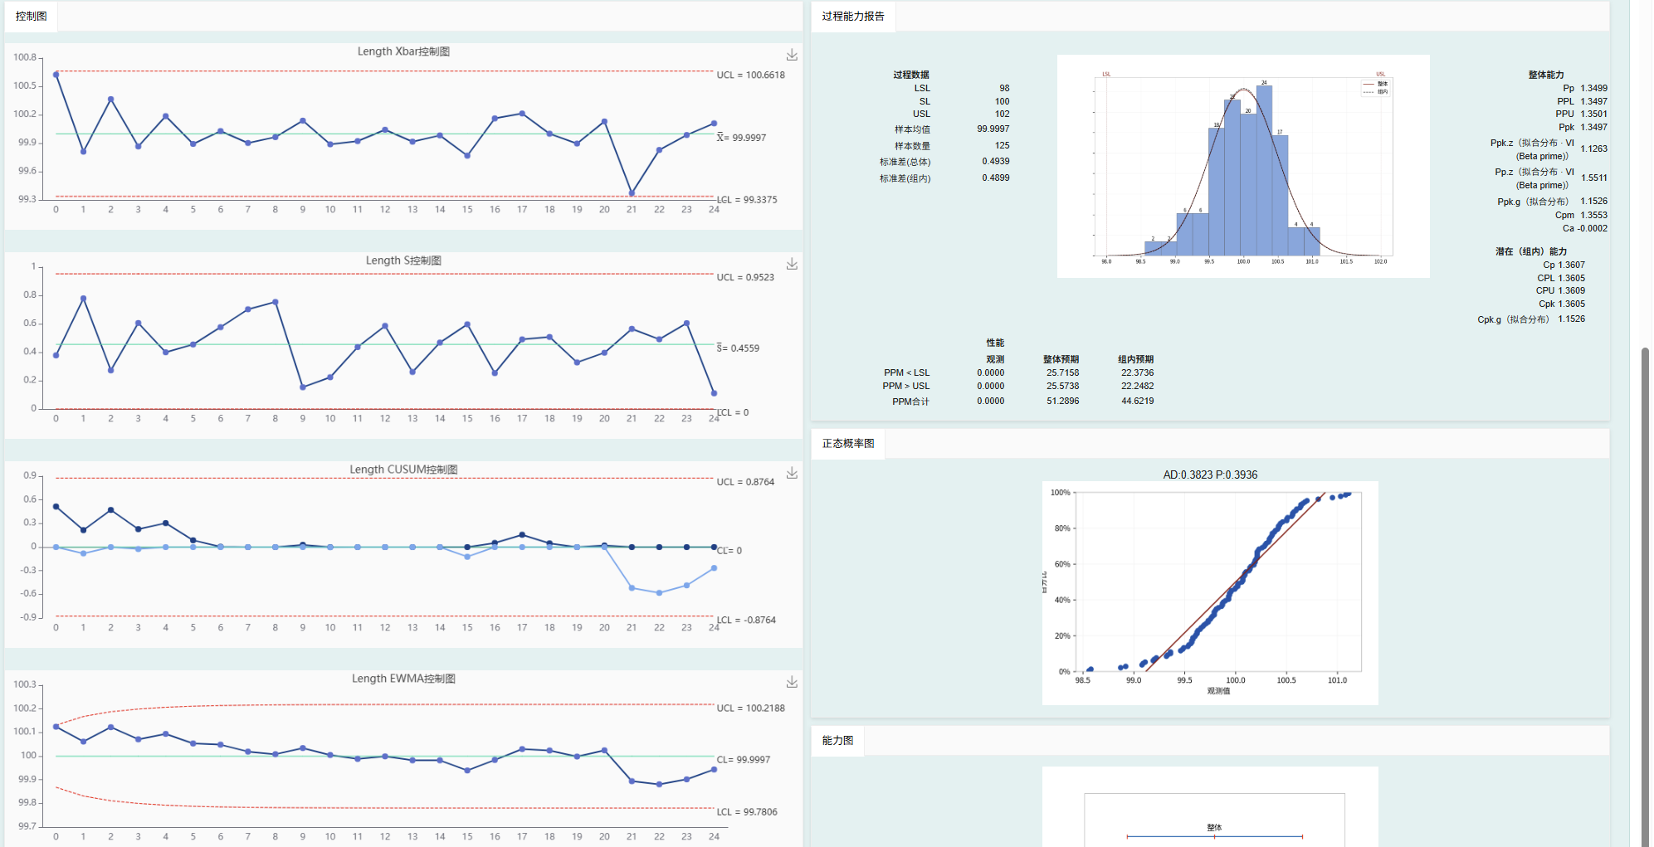
Task: Click the 标准差(组内) value 0.4899
Action: coord(996,178)
